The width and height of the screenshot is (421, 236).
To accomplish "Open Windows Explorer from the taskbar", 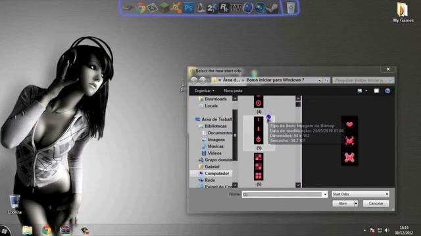I will click(28, 230).
